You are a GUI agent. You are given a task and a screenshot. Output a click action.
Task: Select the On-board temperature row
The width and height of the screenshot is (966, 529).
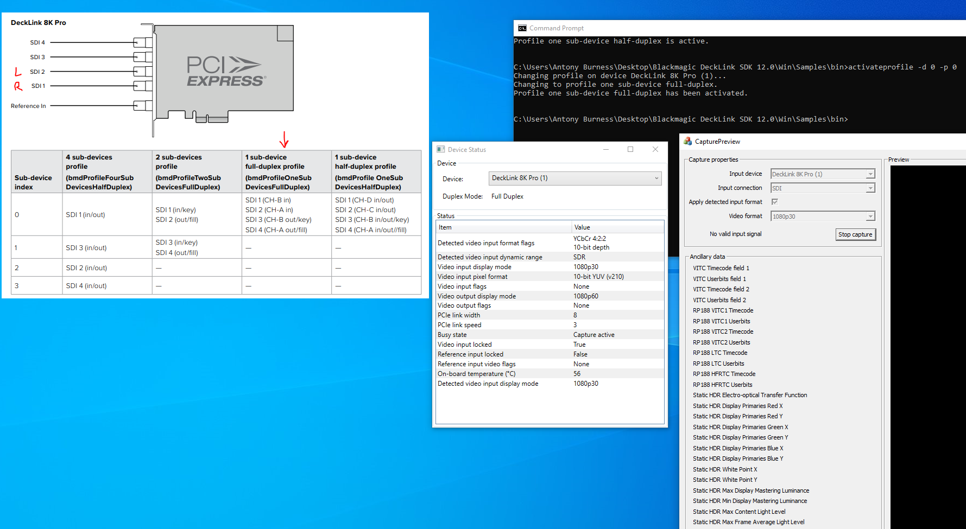click(x=550, y=374)
